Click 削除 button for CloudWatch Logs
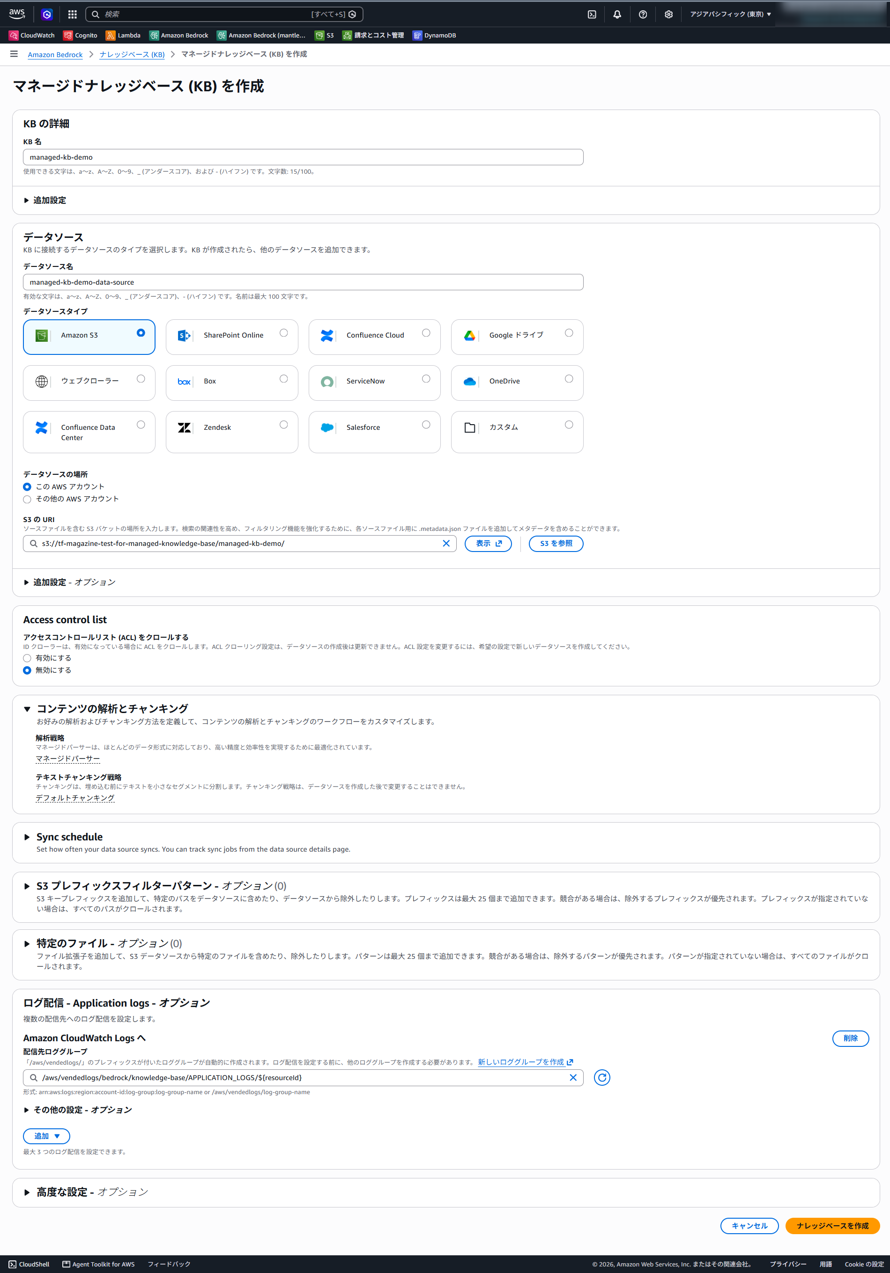The height and width of the screenshot is (1273, 890). (851, 1038)
